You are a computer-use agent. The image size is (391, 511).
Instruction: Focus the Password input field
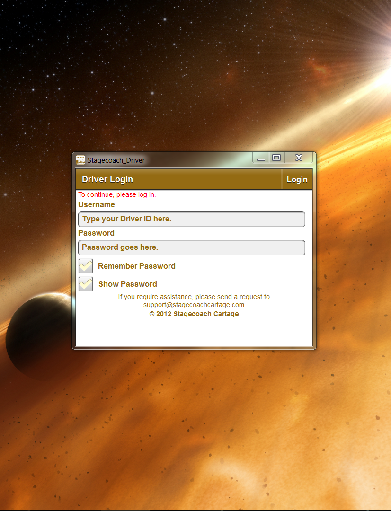(192, 247)
